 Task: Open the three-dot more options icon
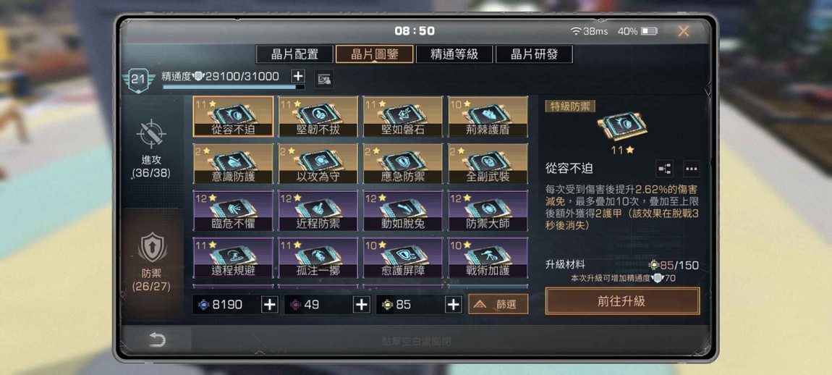(x=691, y=169)
